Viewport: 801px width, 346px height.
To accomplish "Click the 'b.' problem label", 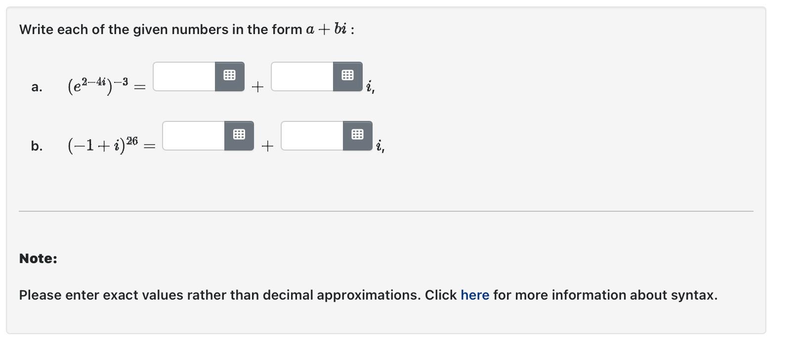I will pyautogui.click(x=37, y=146).
